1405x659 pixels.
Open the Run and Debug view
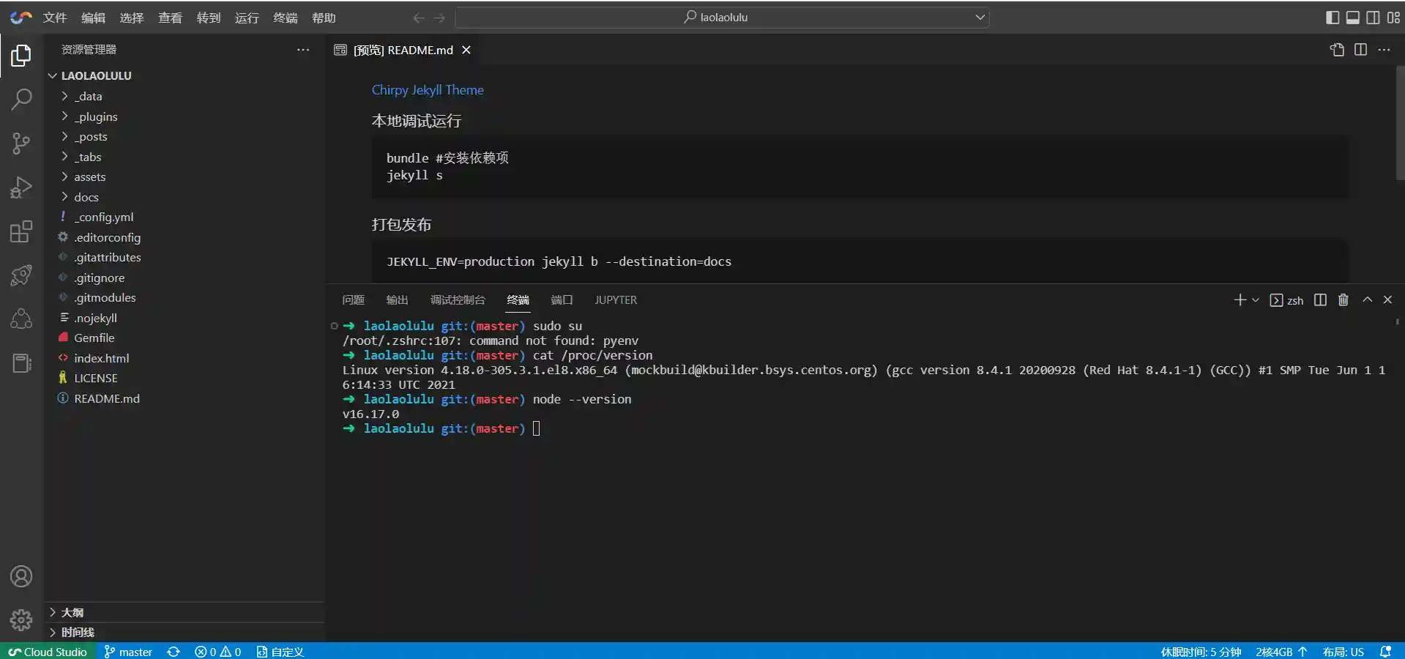pyautogui.click(x=21, y=187)
